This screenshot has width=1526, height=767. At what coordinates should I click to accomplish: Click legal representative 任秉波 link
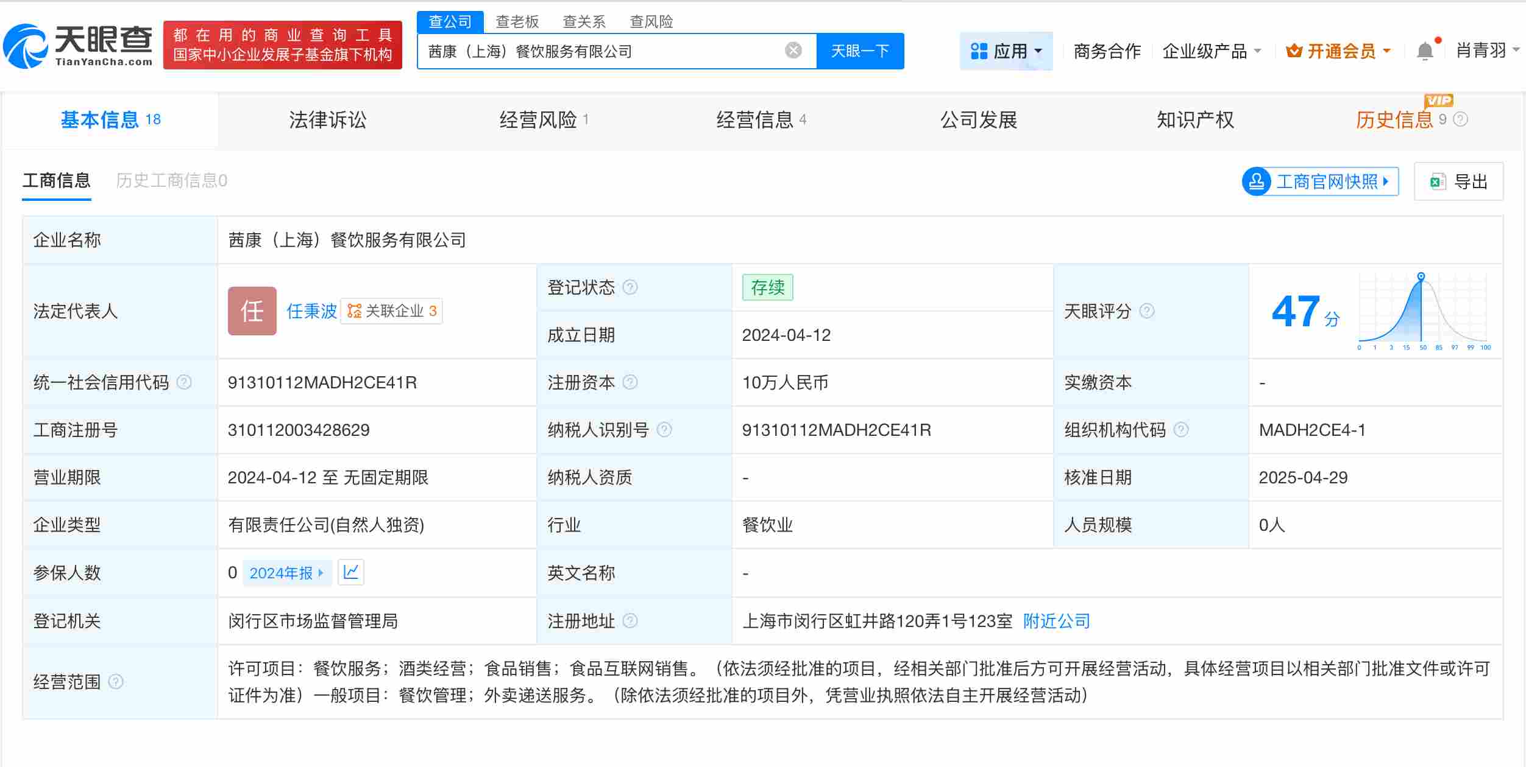[311, 311]
